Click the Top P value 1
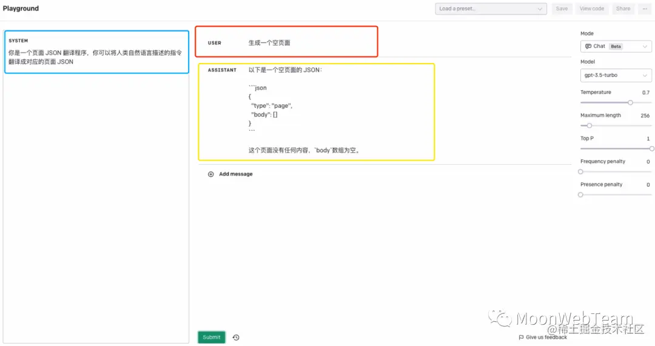655x346 pixels. coord(648,139)
